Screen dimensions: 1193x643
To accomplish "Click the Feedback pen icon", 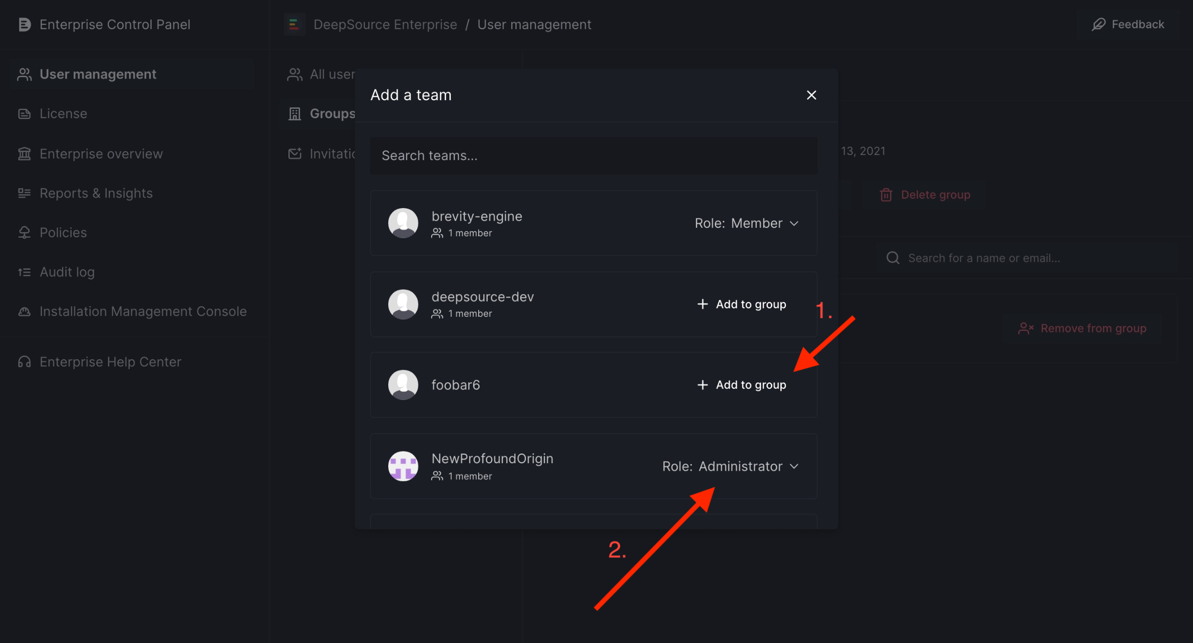I will [x=1099, y=24].
